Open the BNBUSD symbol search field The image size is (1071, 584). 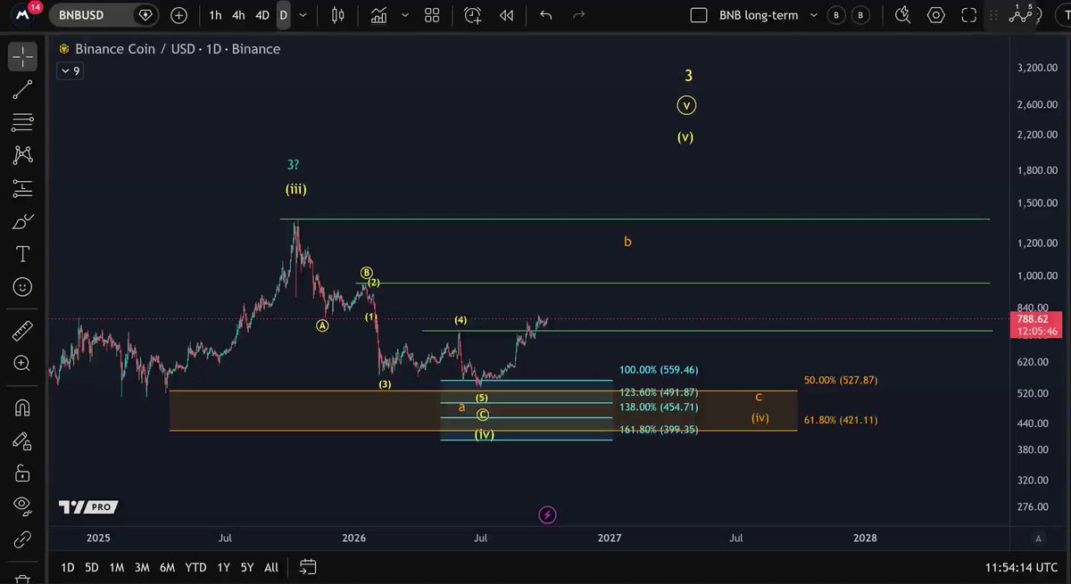click(x=104, y=15)
